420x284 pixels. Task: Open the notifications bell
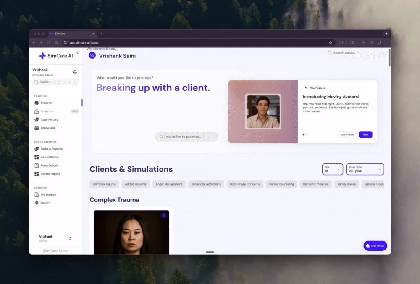pyautogui.click(x=75, y=72)
